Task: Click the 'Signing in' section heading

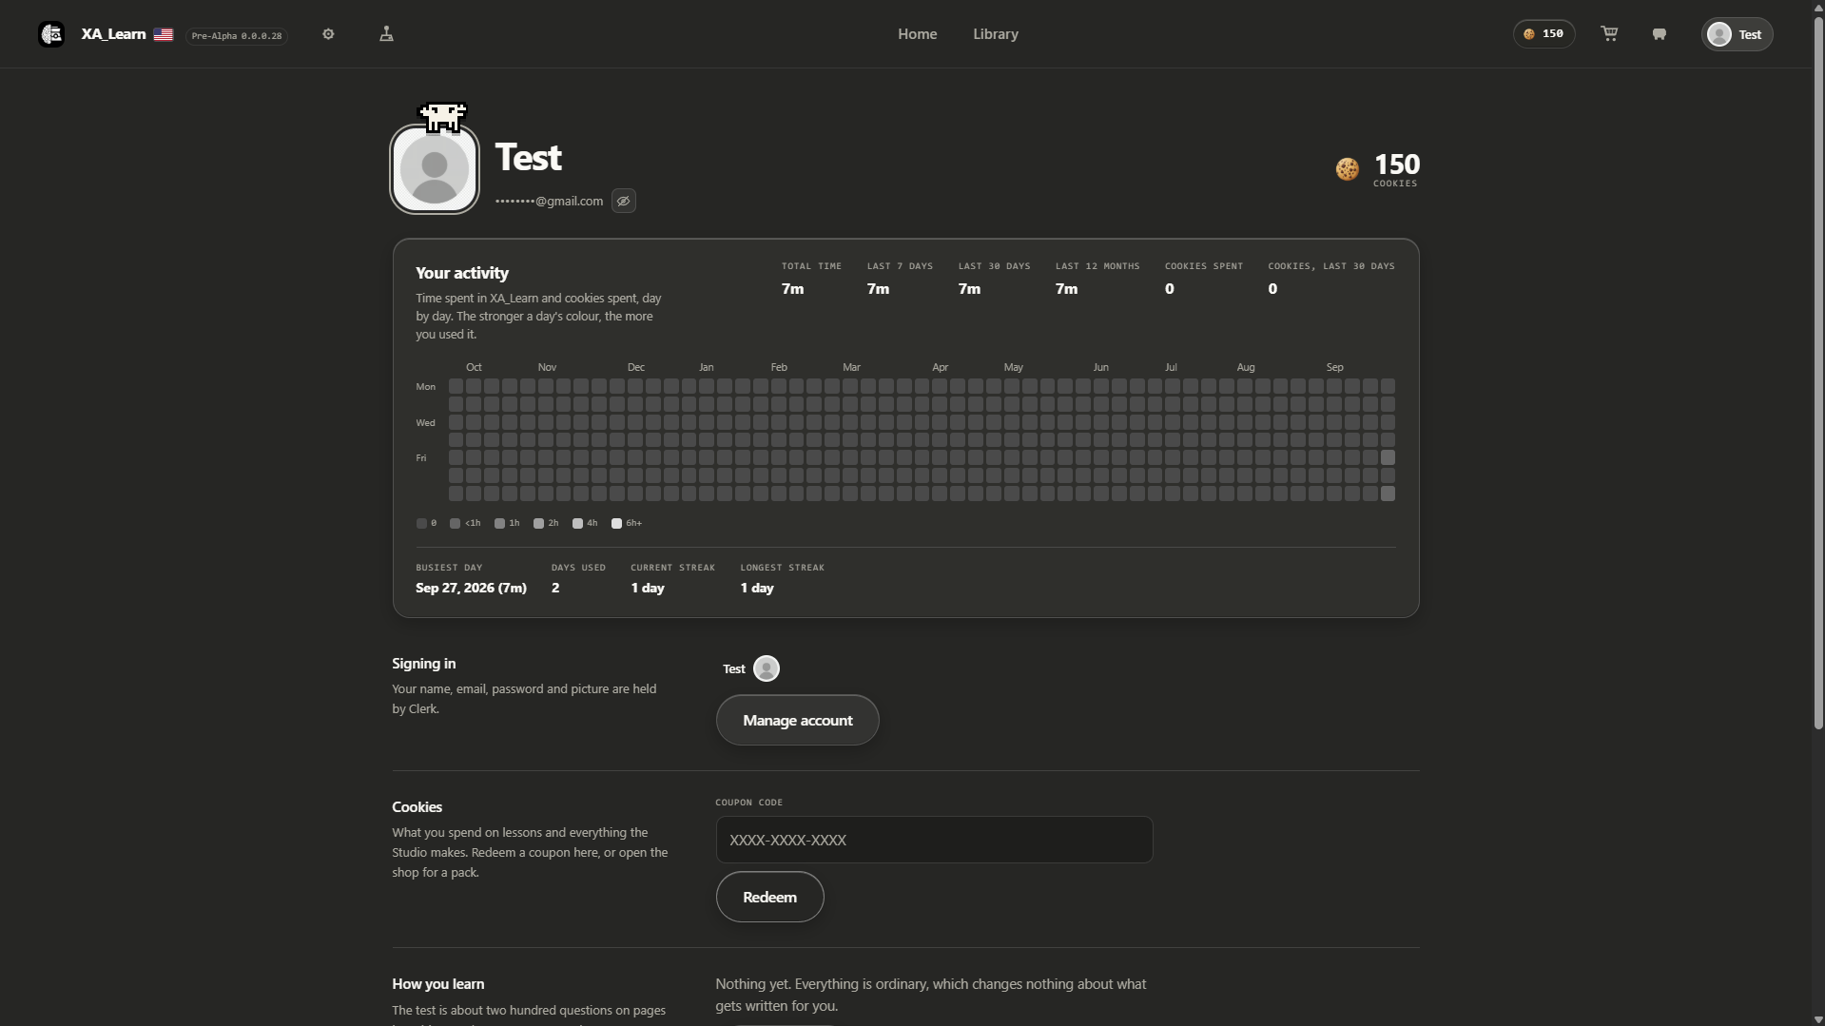Action: [x=424, y=664]
